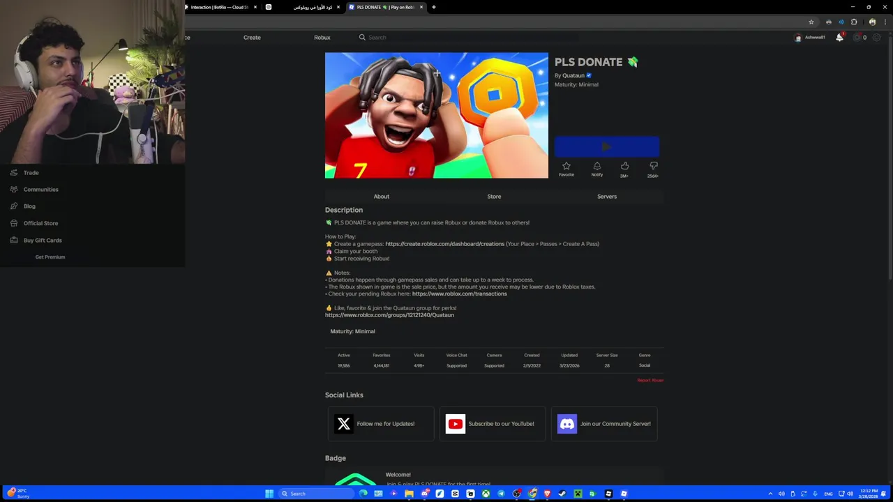Open the Windows Start menu
The image size is (893, 502).
pyautogui.click(x=269, y=494)
